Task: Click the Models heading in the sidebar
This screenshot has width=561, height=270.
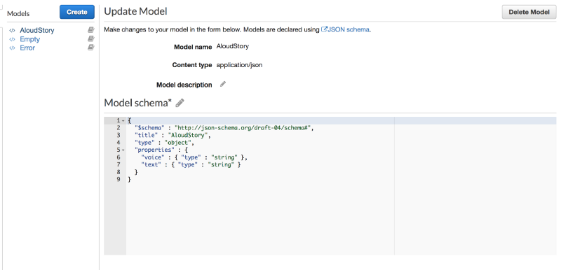Action: (18, 14)
